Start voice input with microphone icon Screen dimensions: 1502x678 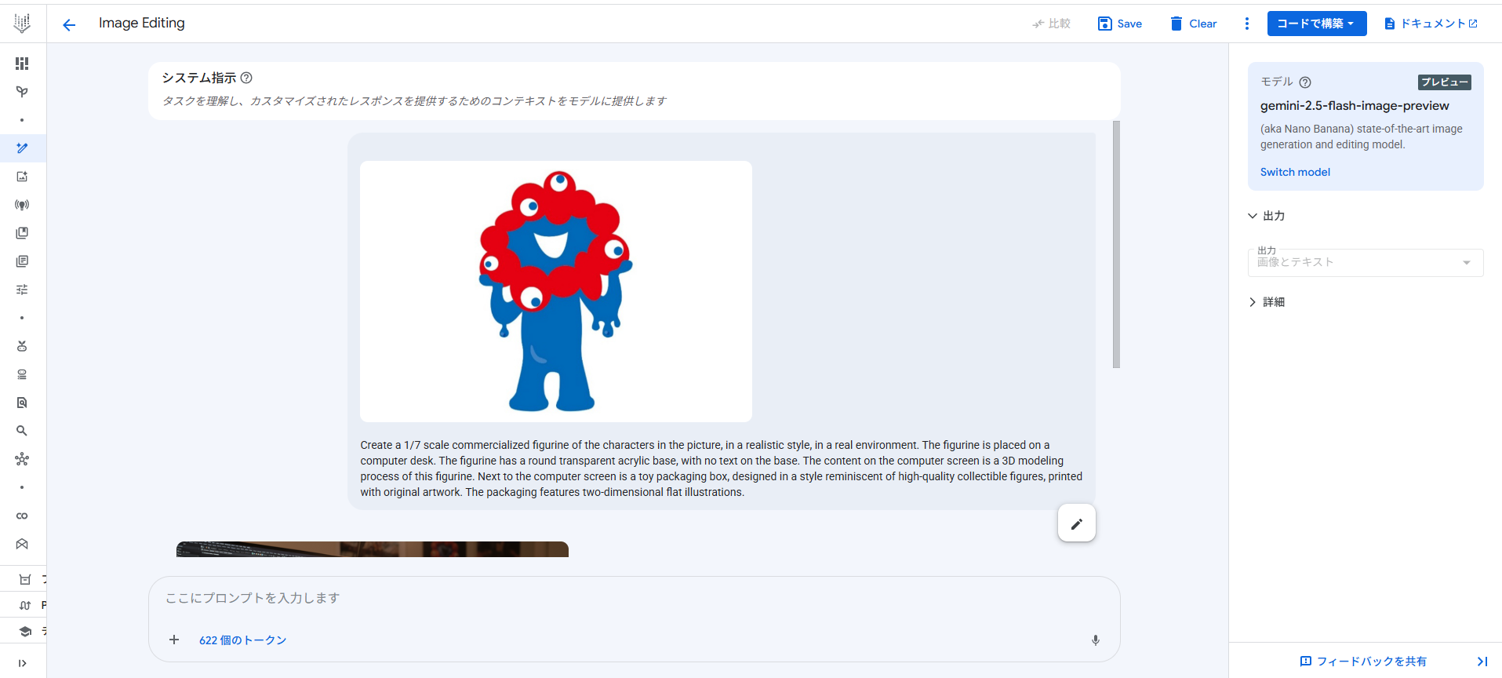coord(1096,640)
